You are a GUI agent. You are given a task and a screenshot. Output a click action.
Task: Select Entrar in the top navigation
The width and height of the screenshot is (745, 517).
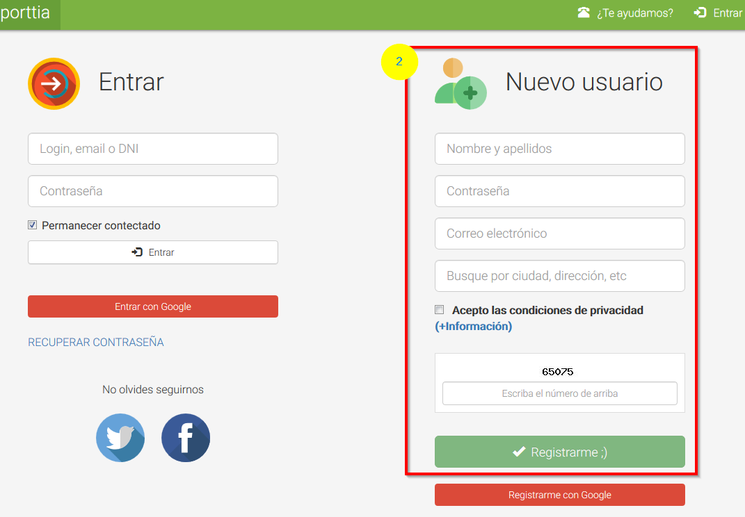[728, 13]
